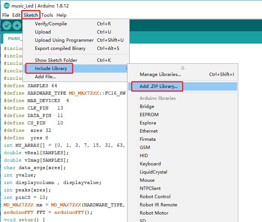Viewport: 262px width, 222px height.
Task: Open the Tools menu
Action: (x=47, y=15)
